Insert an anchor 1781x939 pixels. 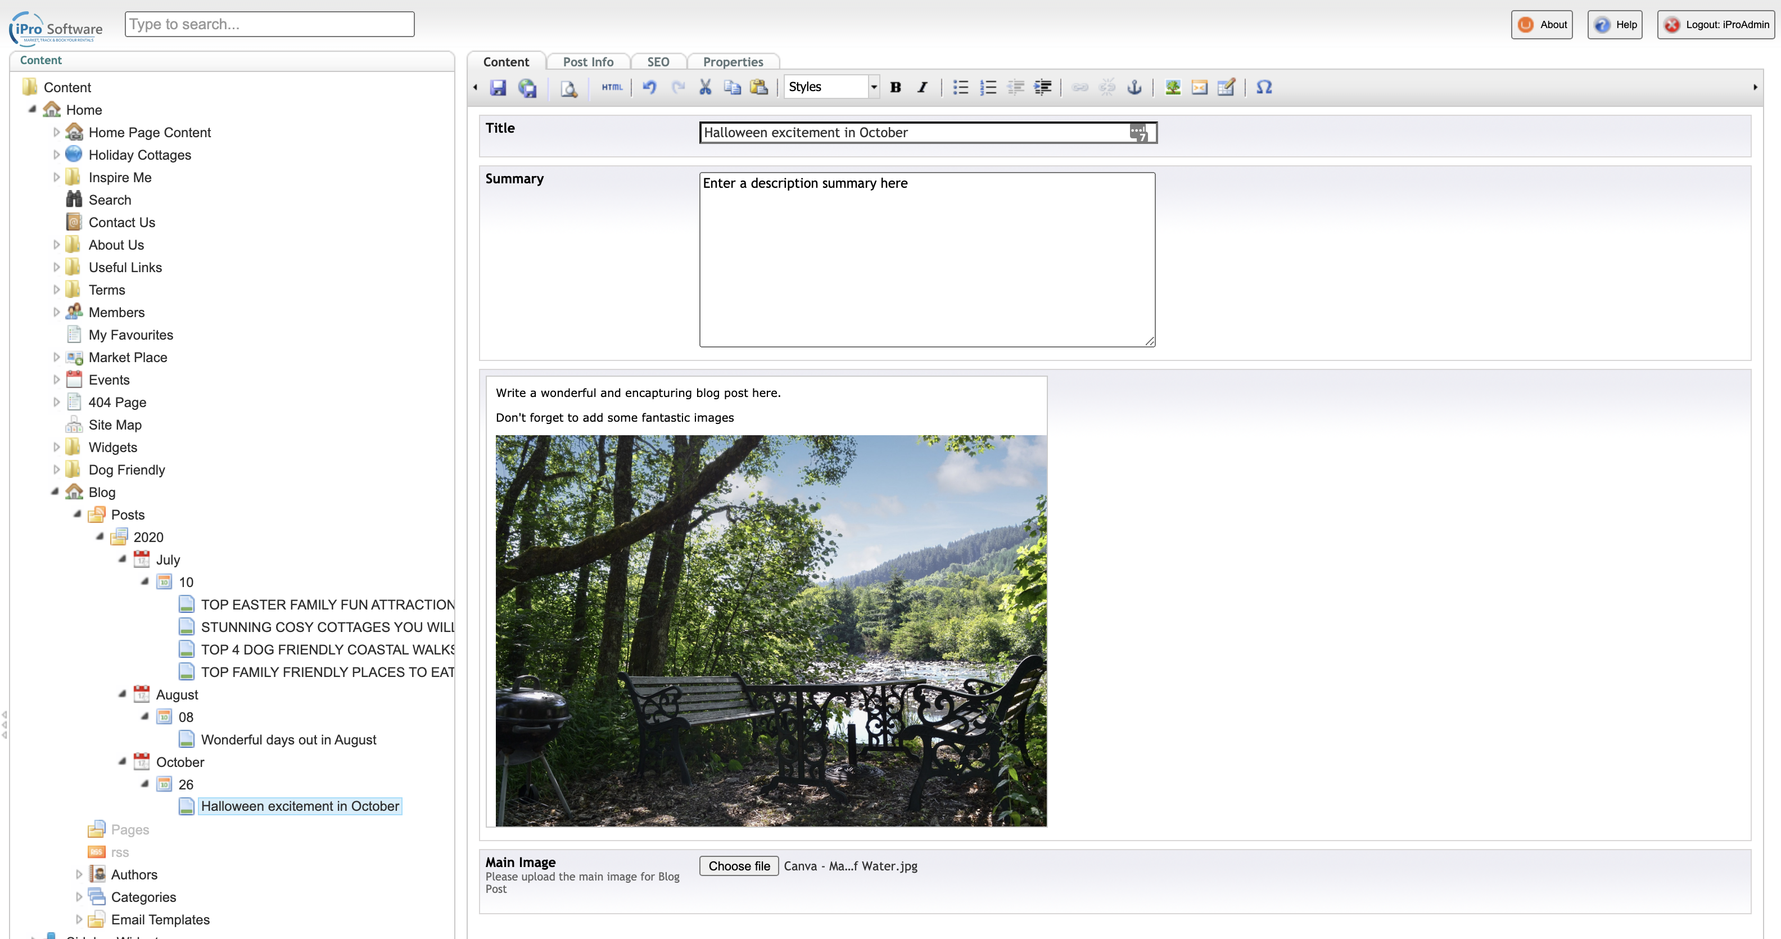1134,87
